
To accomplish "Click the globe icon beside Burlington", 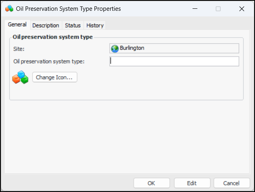I will pos(115,48).
